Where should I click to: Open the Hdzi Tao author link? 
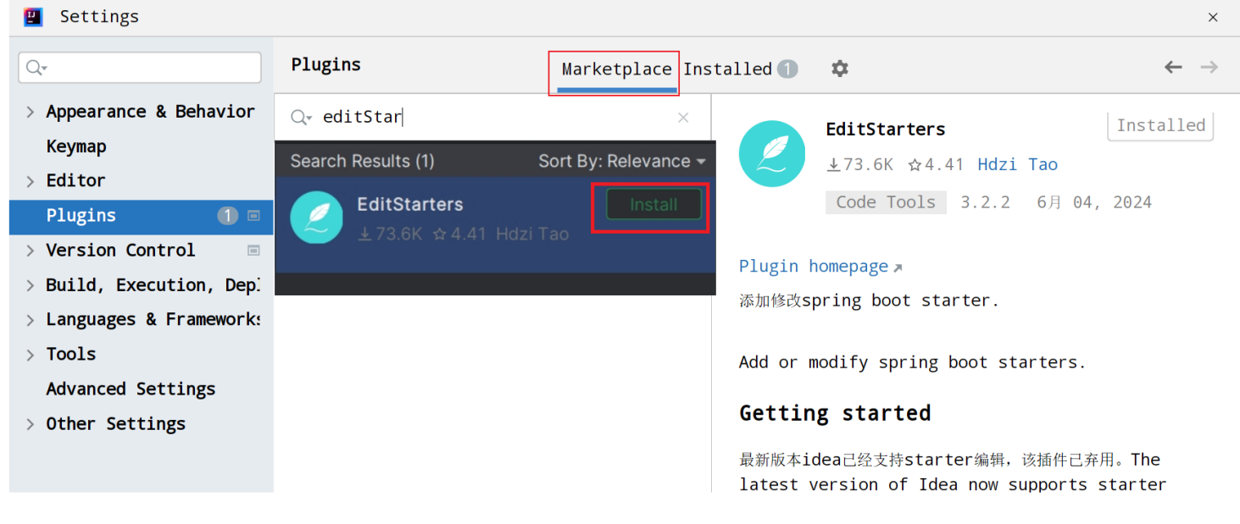[1017, 165]
